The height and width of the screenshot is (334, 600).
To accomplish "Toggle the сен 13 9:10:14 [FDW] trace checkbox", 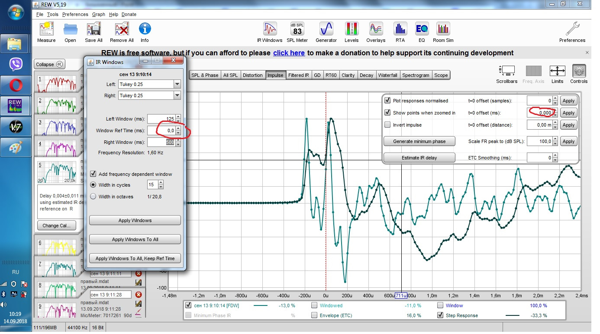I will [188, 305].
